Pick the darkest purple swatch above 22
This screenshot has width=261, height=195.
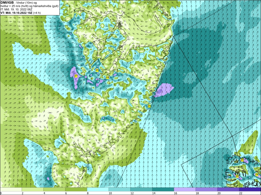click(250, 189)
